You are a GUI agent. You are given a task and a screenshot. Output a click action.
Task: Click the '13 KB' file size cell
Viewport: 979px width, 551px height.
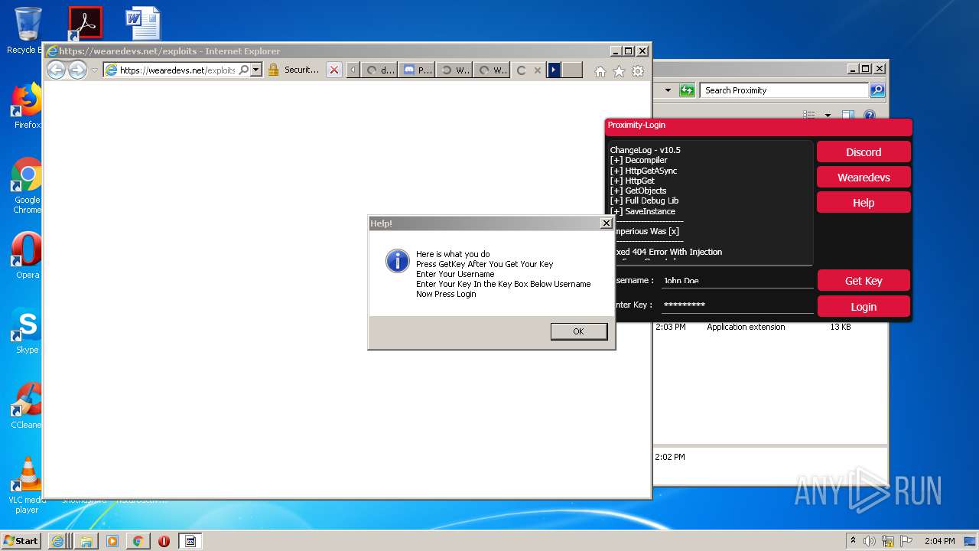pos(841,327)
